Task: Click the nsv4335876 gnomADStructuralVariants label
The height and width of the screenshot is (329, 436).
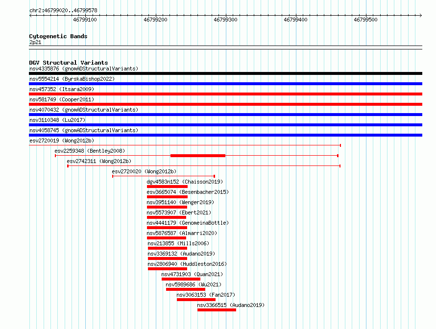Action: [x=84, y=69]
